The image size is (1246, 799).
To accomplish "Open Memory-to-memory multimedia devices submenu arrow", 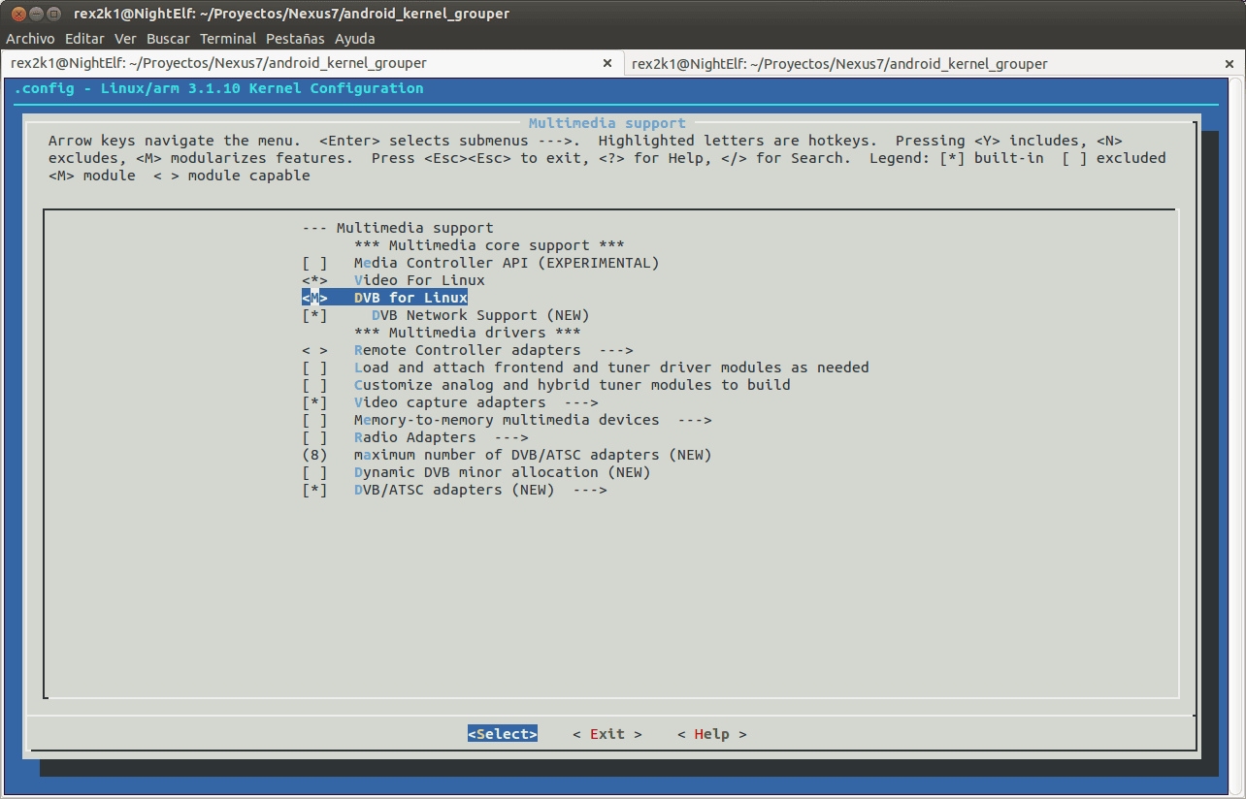I will click(694, 420).
